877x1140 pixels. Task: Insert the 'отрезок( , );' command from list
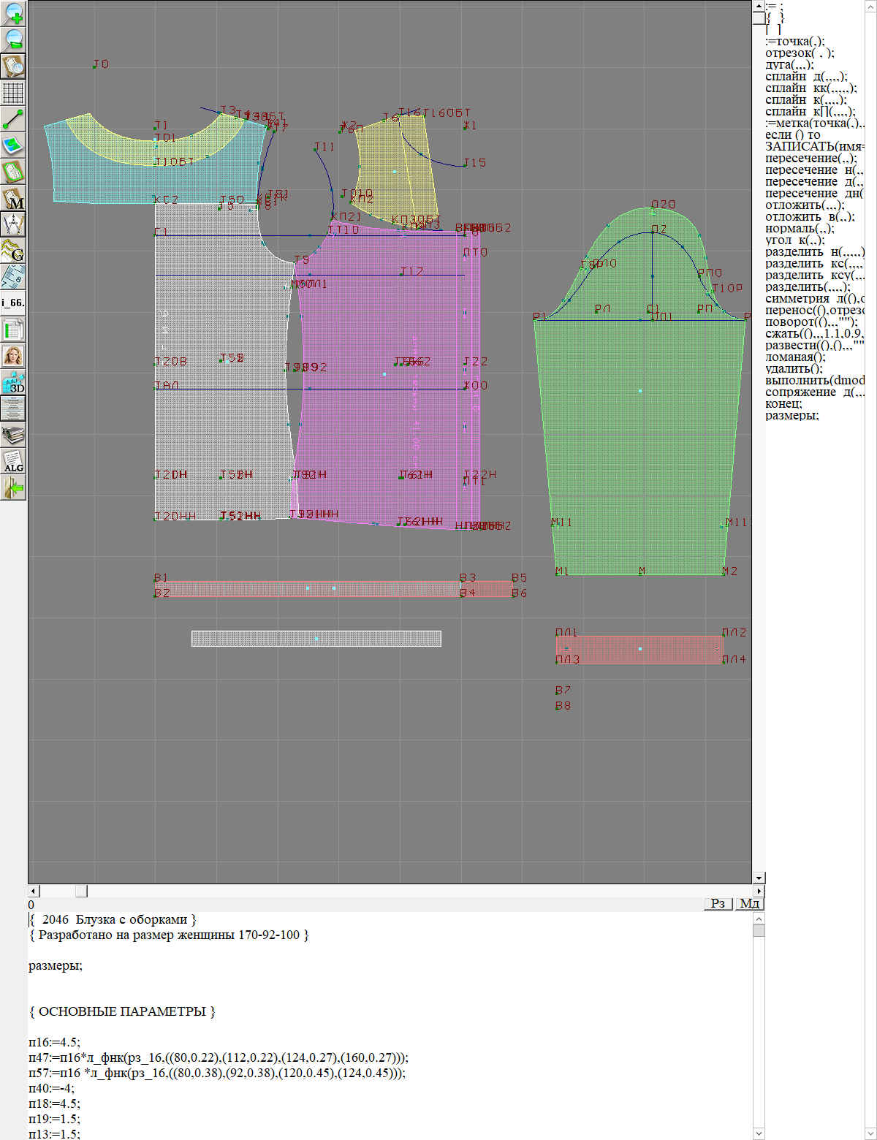pyautogui.click(x=800, y=53)
